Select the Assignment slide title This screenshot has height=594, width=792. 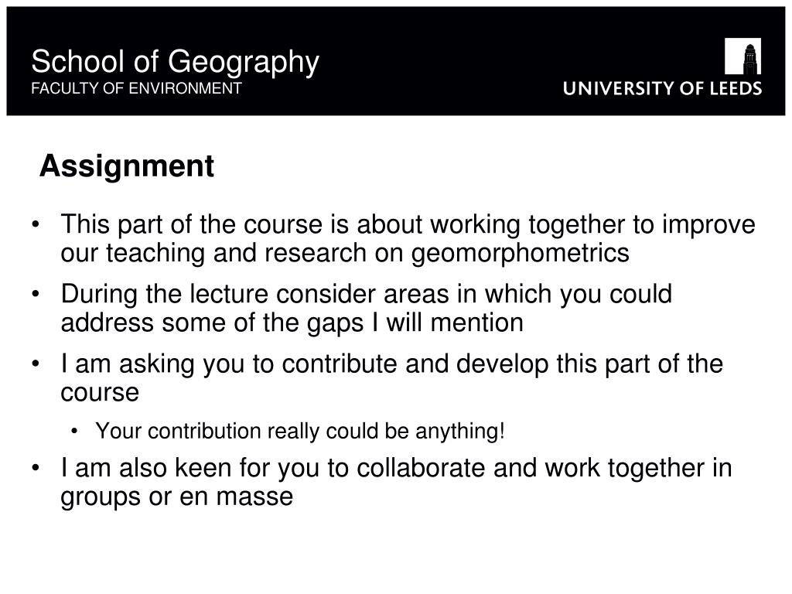click(x=127, y=166)
